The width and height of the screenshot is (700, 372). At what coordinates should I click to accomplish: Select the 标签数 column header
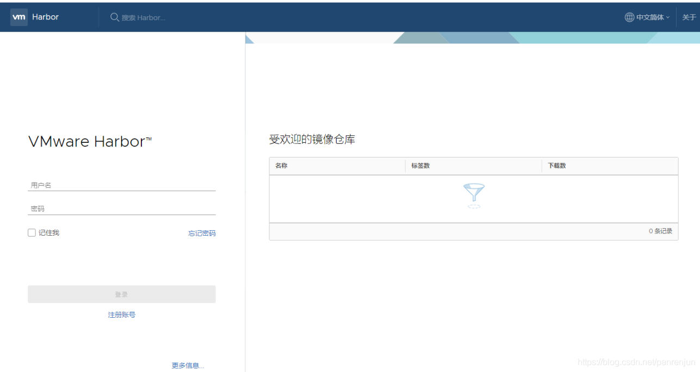420,166
